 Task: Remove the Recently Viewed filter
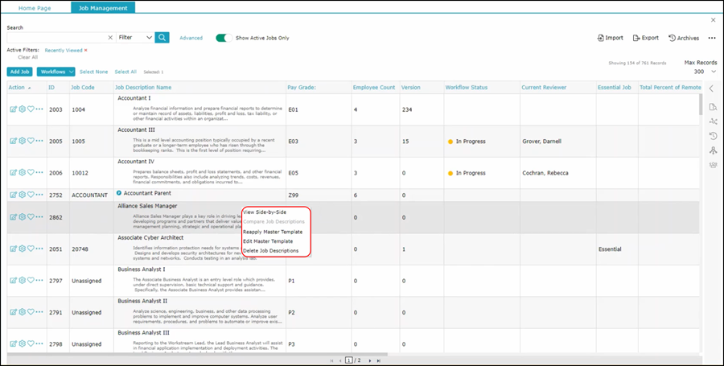pyautogui.click(x=86, y=50)
